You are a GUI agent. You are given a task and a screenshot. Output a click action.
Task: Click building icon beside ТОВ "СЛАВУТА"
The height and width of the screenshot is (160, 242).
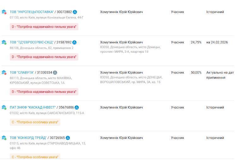[x=4, y=72]
